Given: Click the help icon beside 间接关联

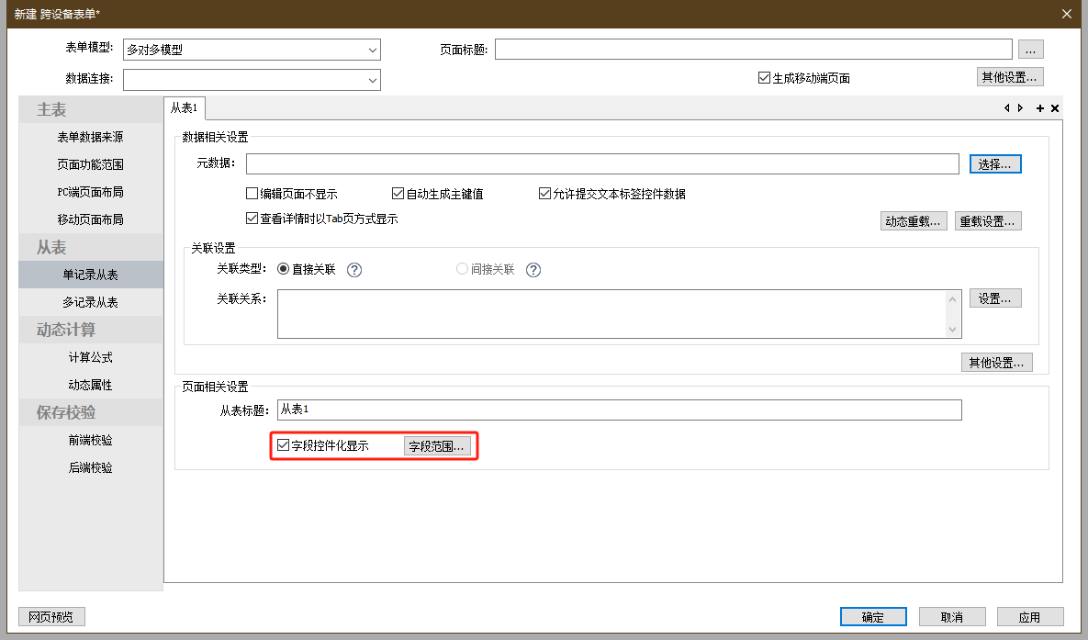Looking at the screenshot, I should (x=533, y=270).
